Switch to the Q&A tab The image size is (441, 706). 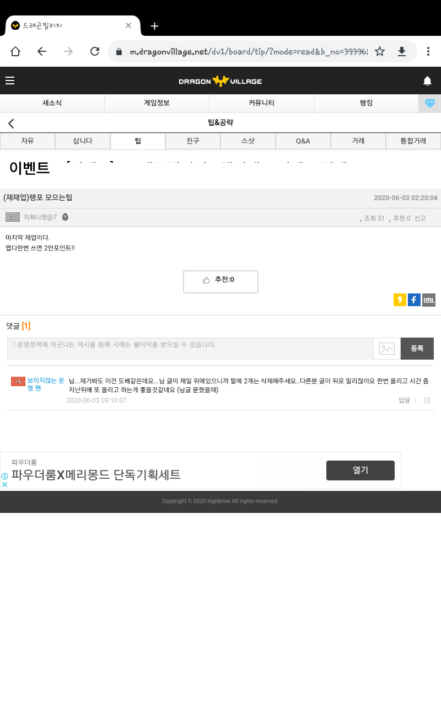[x=303, y=141]
